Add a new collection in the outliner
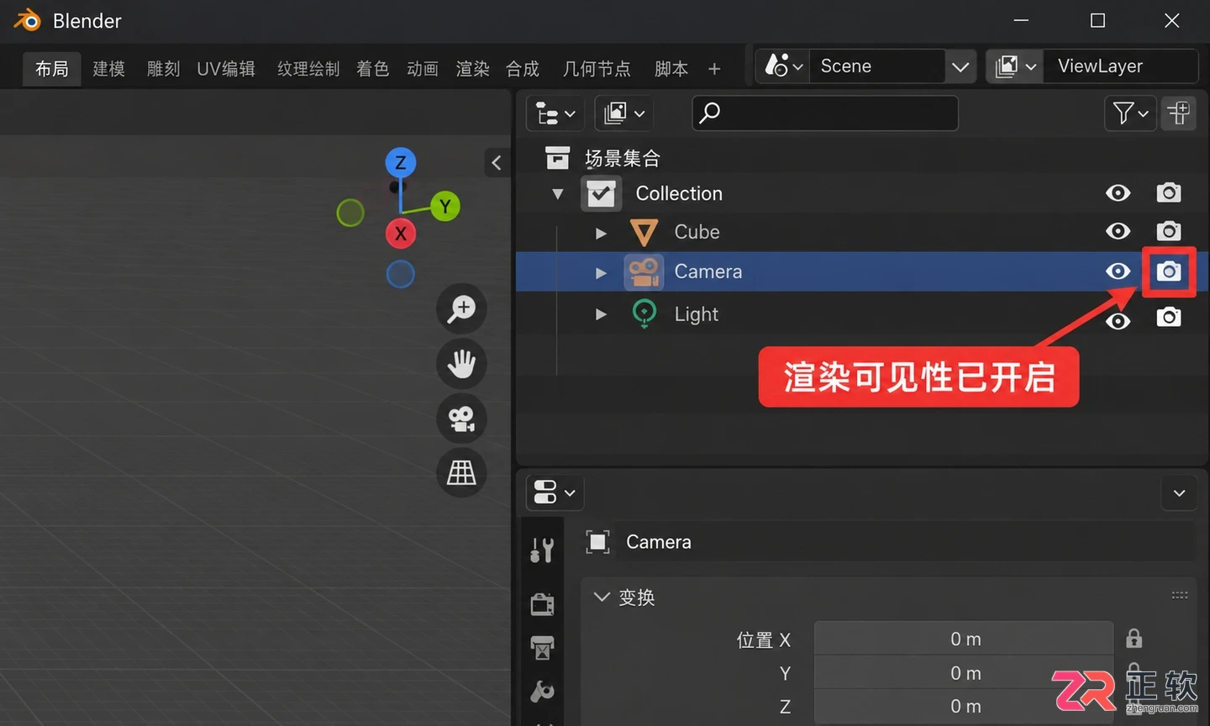 coord(1179,113)
